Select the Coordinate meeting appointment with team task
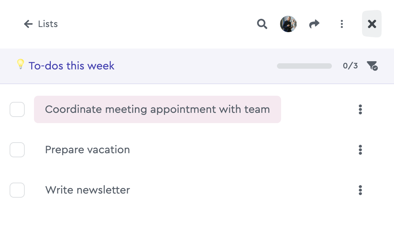Viewport: 394px width, 238px height. [157, 109]
